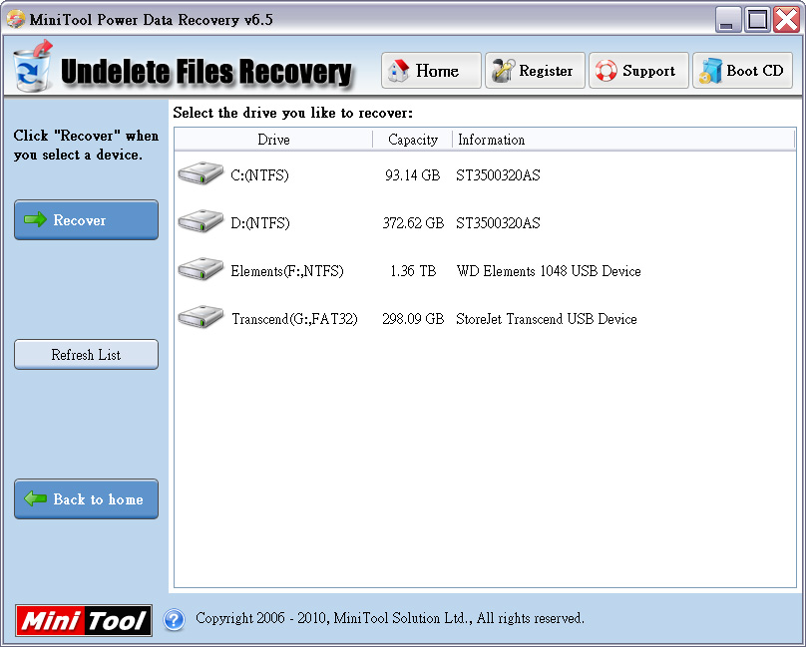Select the D:(NTFS) drive icon

pyautogui.click(x=201, y=221)
